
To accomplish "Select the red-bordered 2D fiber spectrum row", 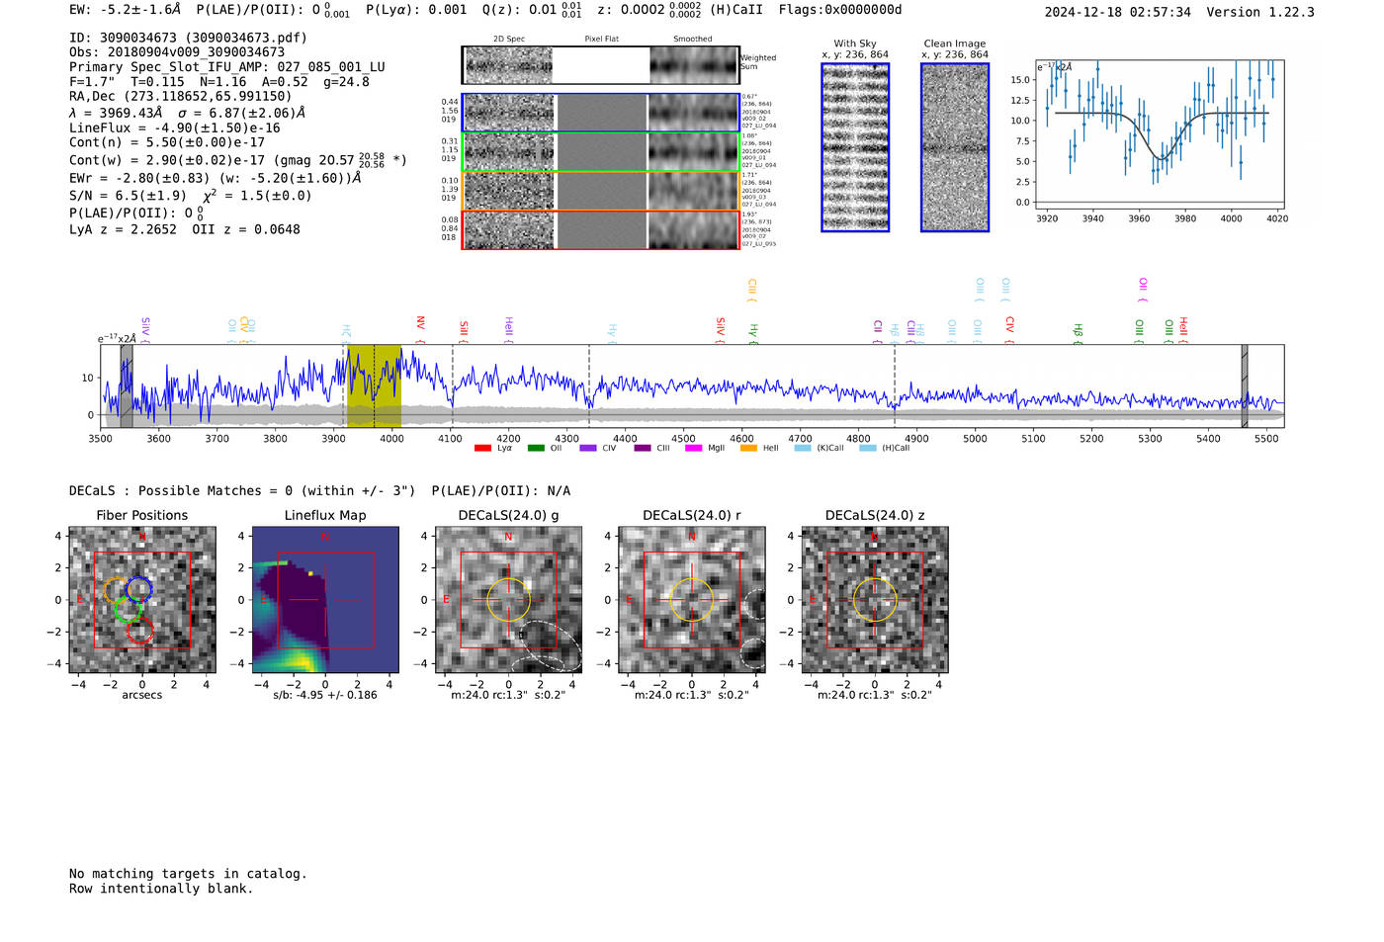I will coord(601,229).
